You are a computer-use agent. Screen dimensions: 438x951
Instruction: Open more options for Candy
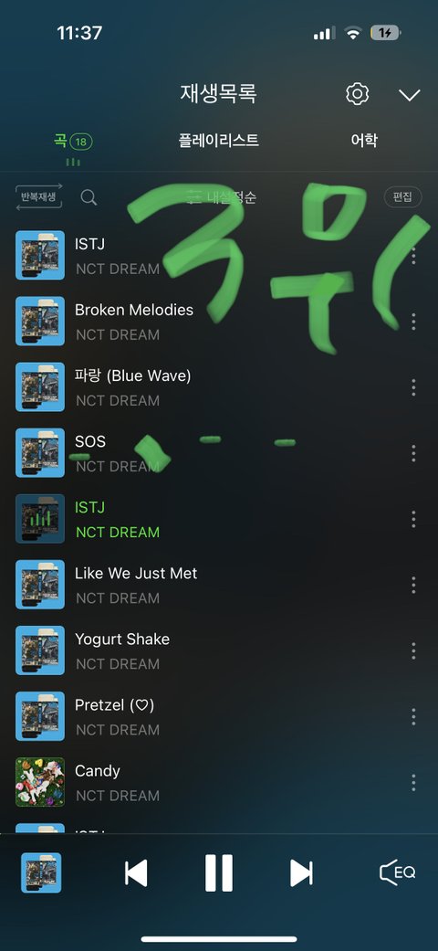(413, 782)
